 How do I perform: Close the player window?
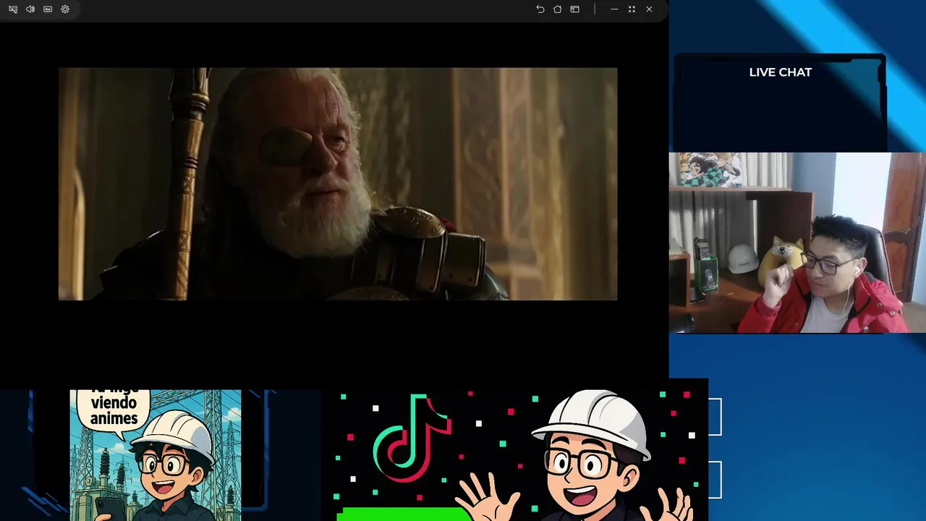click(649, 9)
